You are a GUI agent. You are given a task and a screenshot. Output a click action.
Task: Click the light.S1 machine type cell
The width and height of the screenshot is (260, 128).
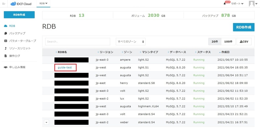pyautogui.click(x=143, y=67)
